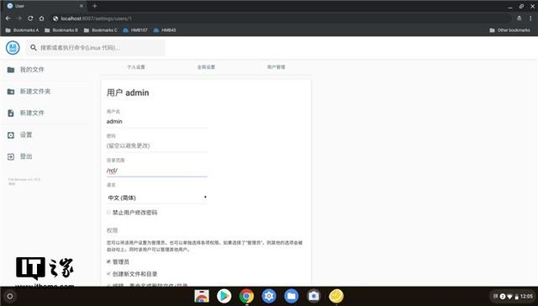Select the User browser tab

(45, 6)
